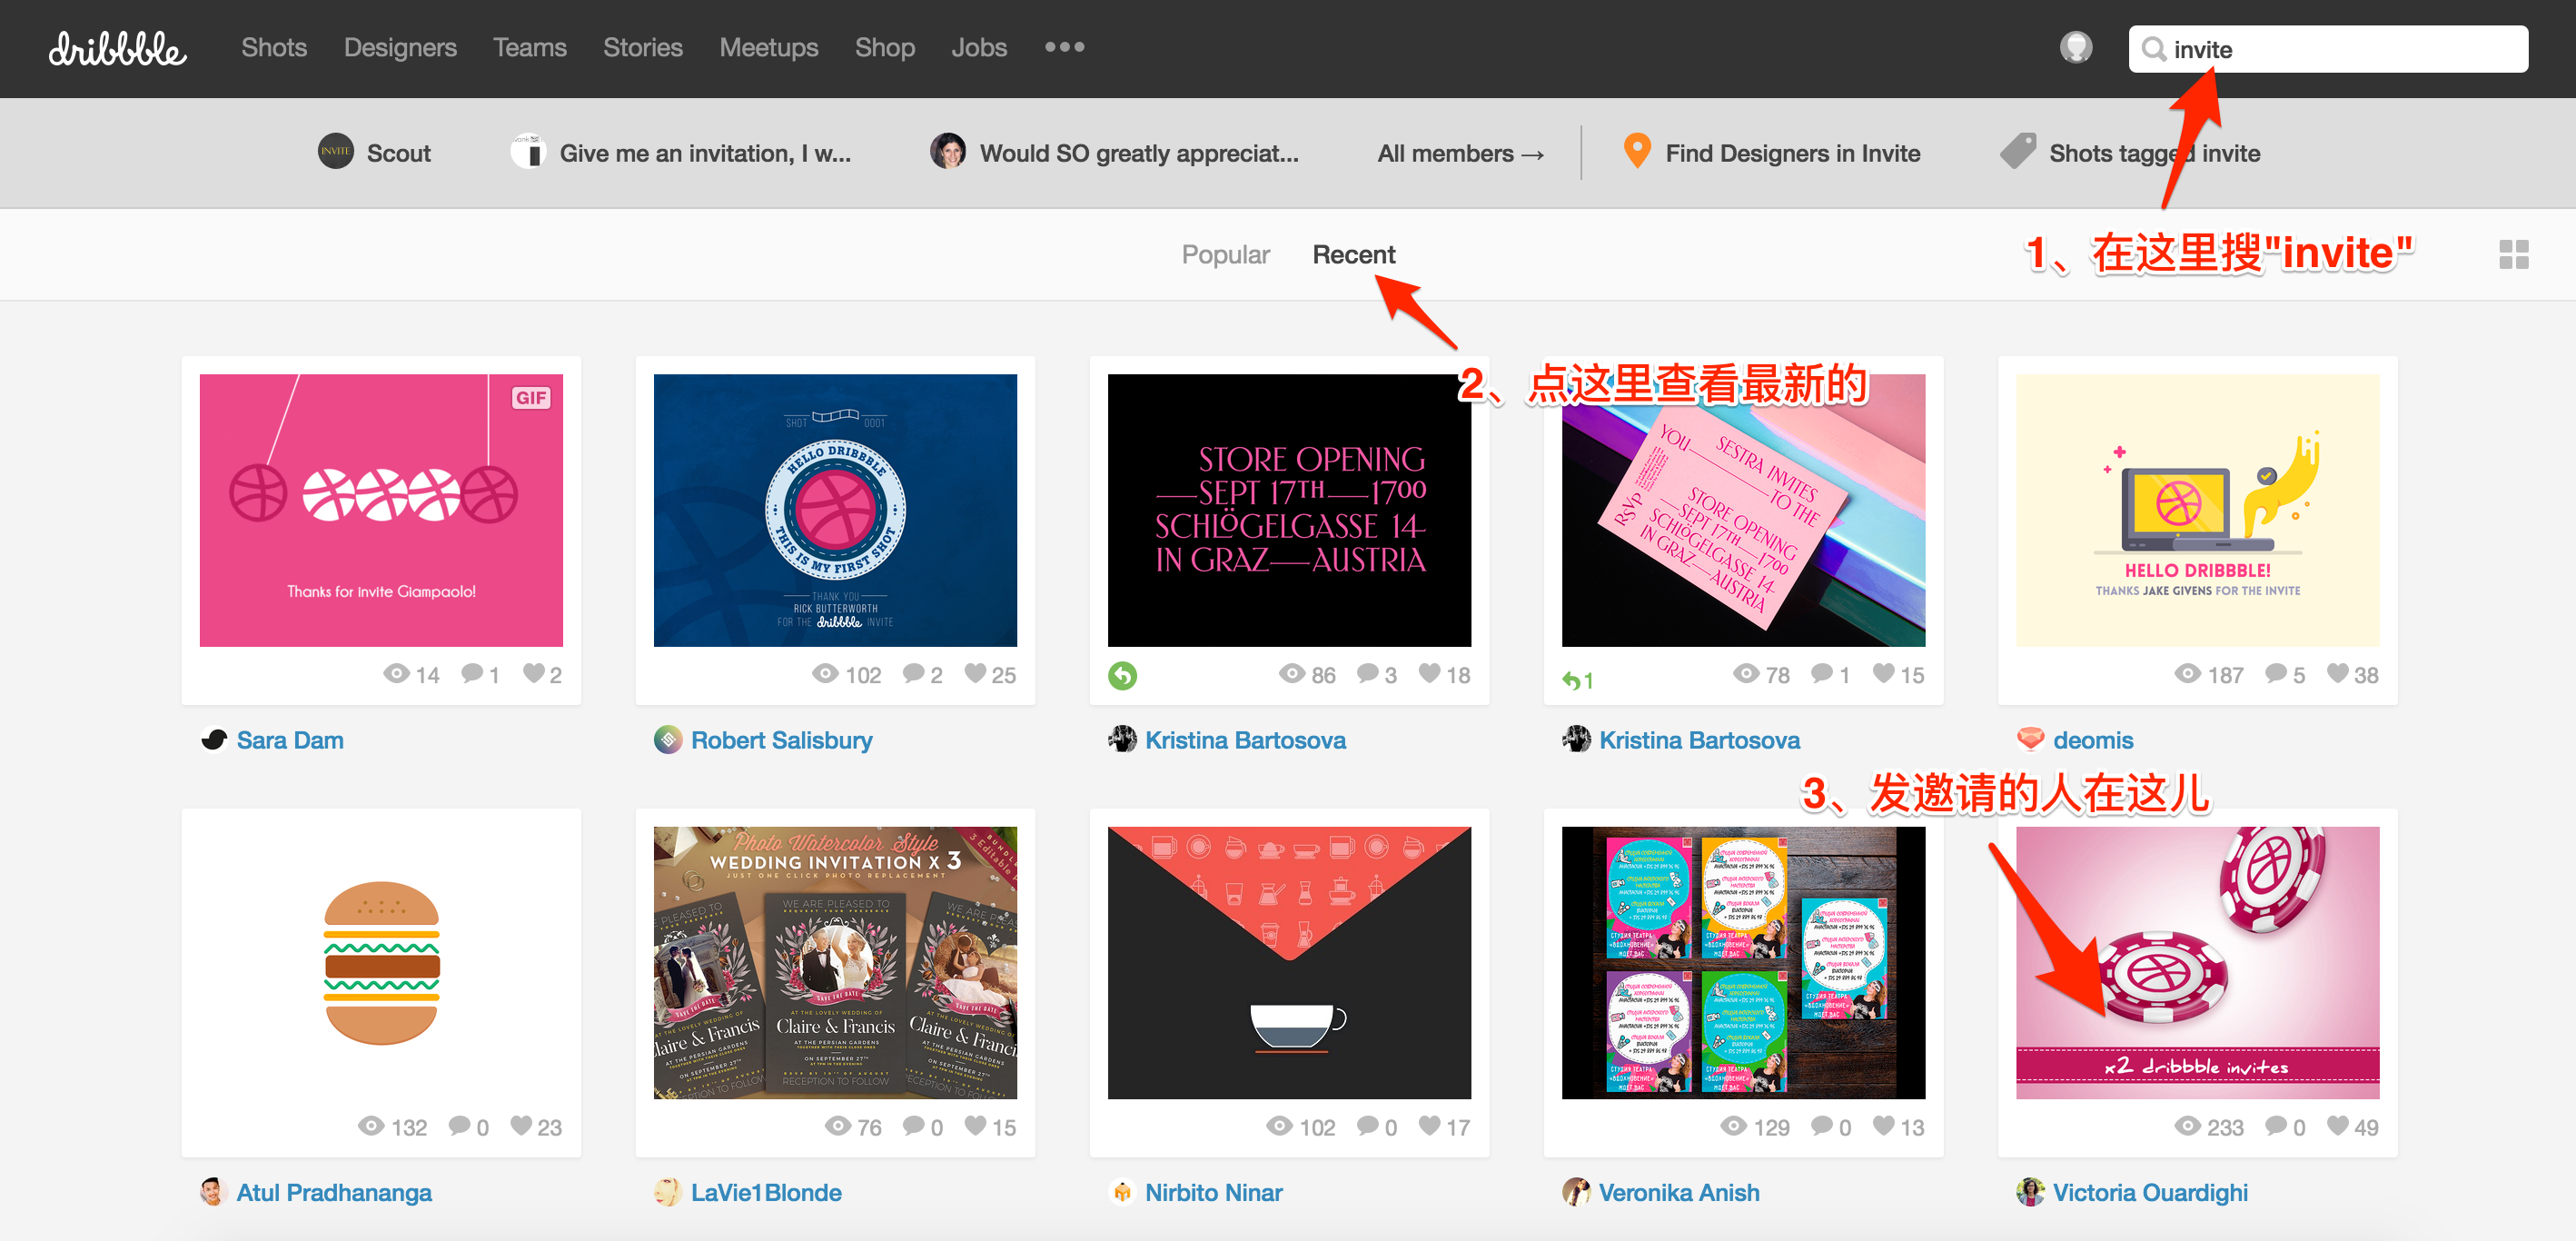
Task: Open Robert Salisbury's profile link
Action: click(x=781, y=740)
